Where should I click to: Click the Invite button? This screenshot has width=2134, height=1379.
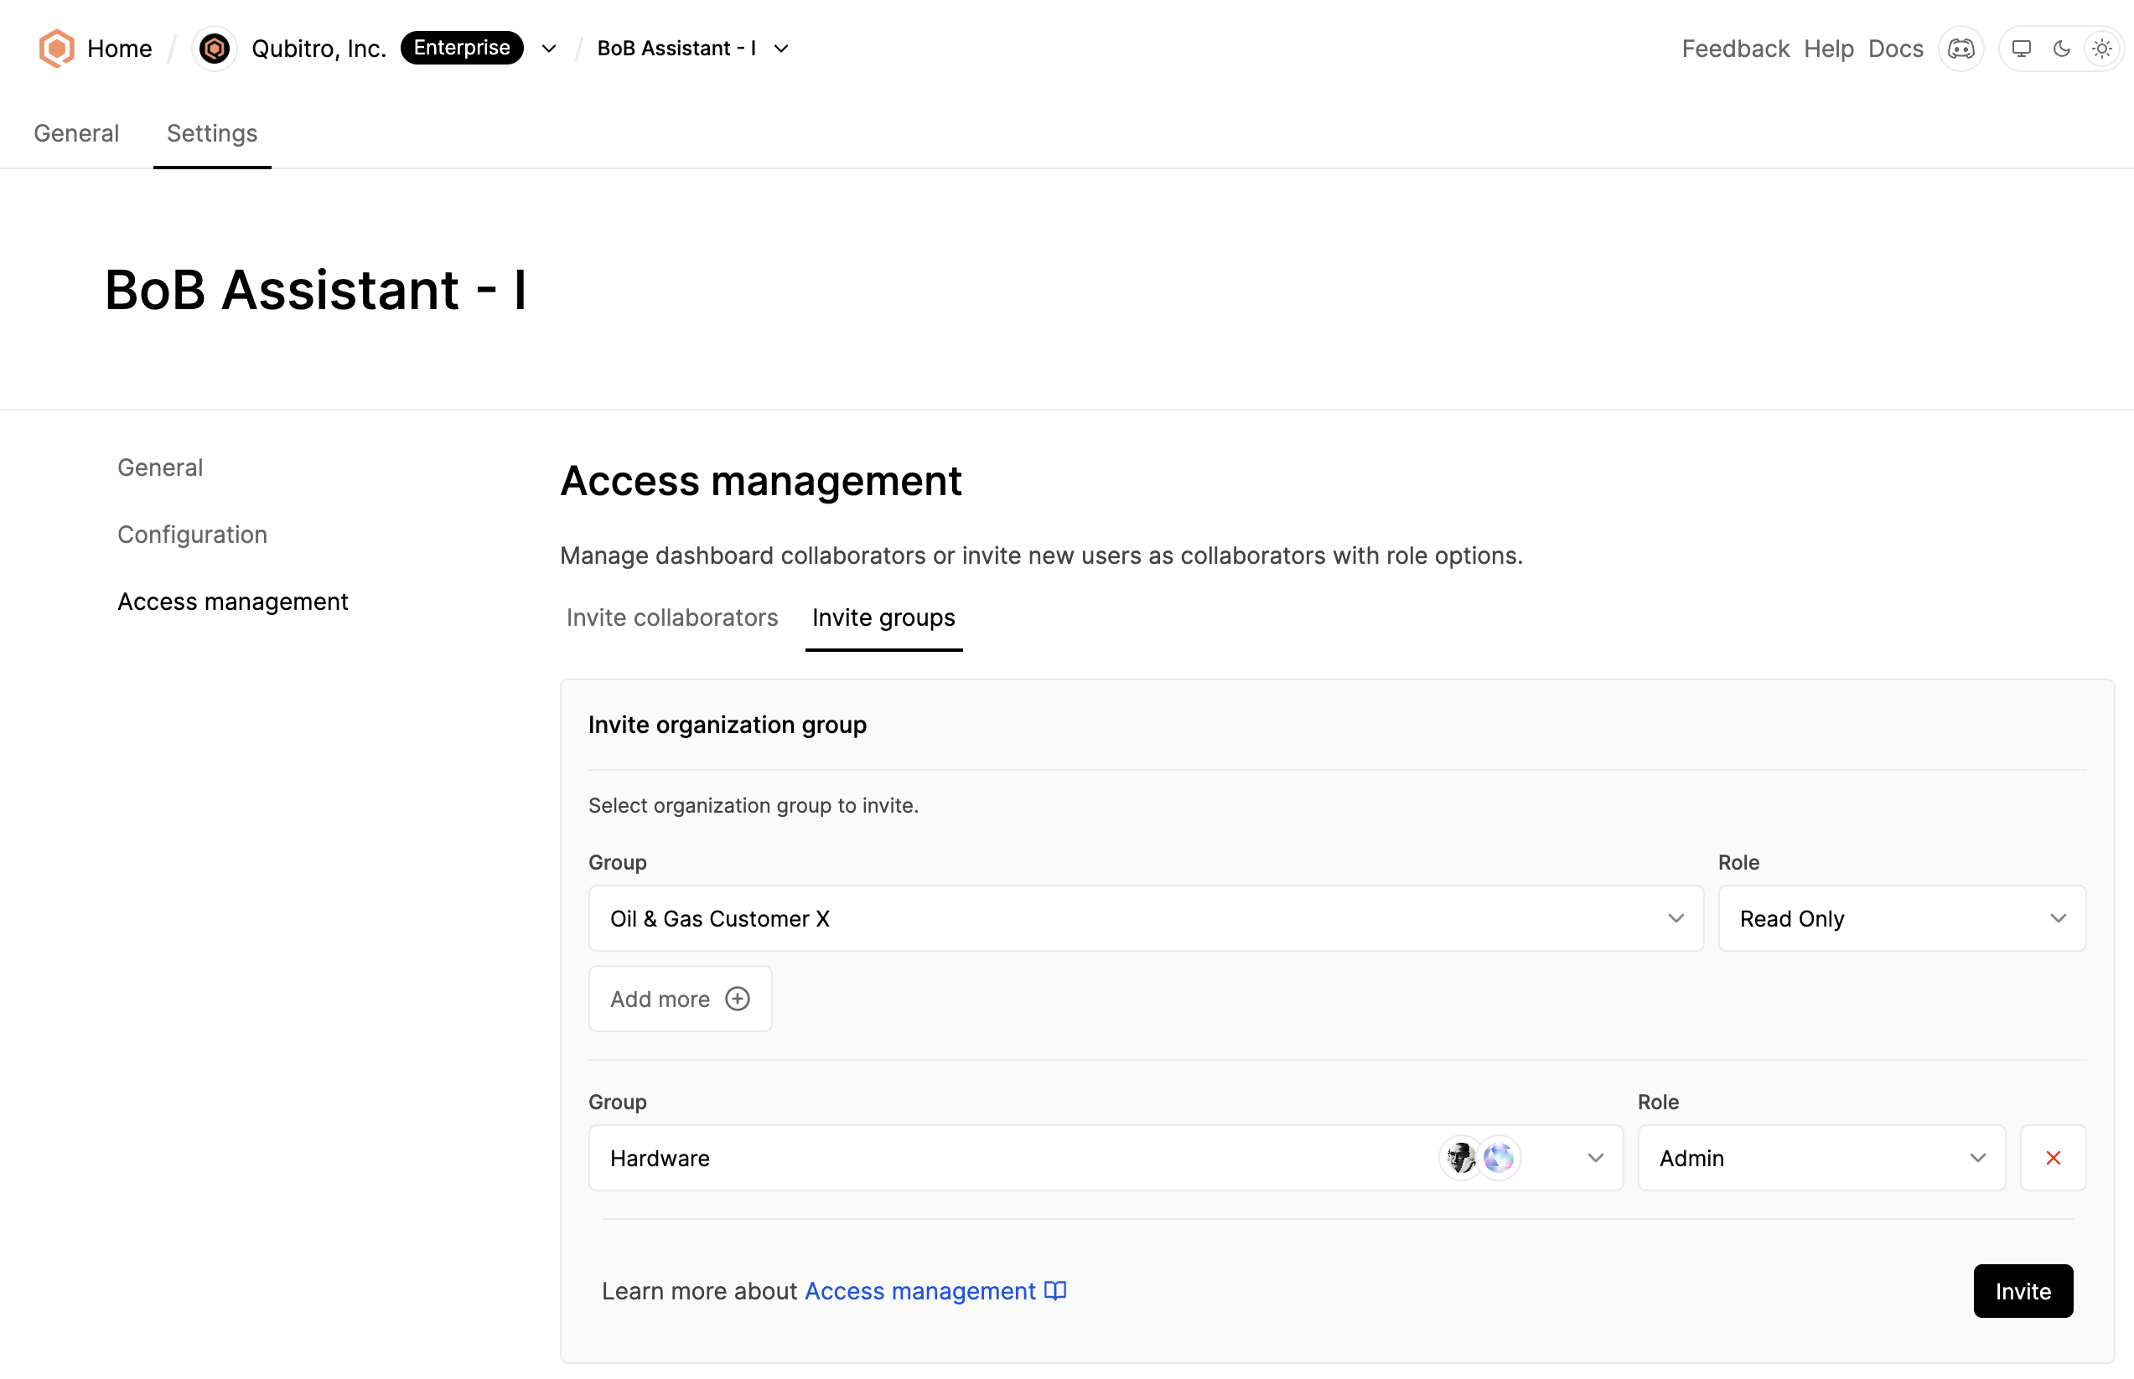click(x=2022, y=1290)
